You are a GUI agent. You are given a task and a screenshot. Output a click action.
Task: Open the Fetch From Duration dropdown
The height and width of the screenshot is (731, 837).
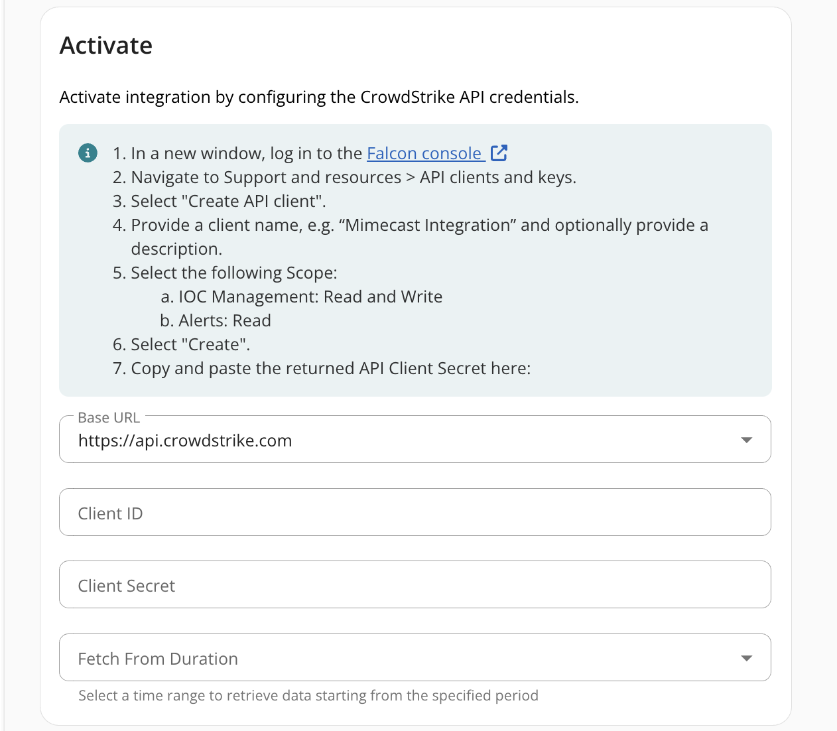398,658
